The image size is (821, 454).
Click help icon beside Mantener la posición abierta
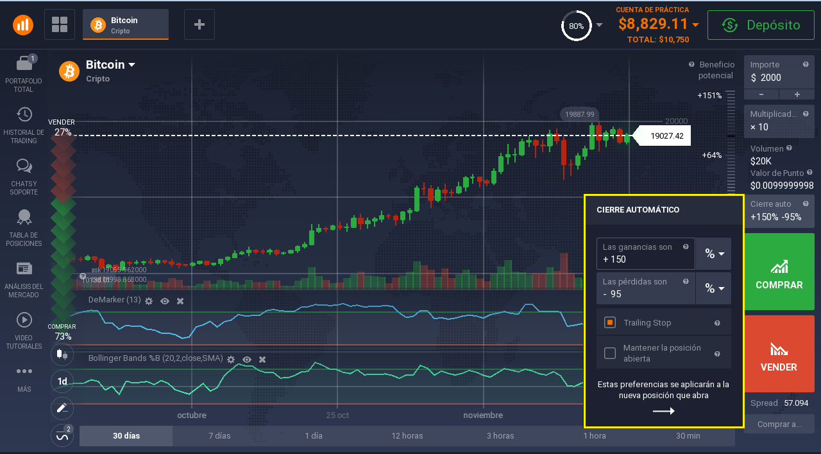pyautogui.click(x=717, y=353)
